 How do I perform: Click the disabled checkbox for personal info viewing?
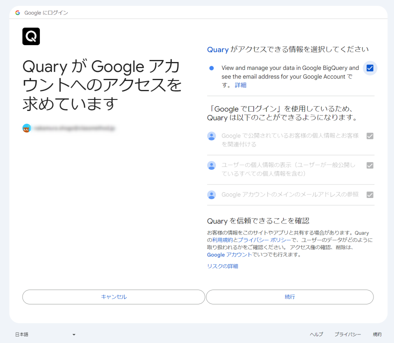tap(370, 166)
